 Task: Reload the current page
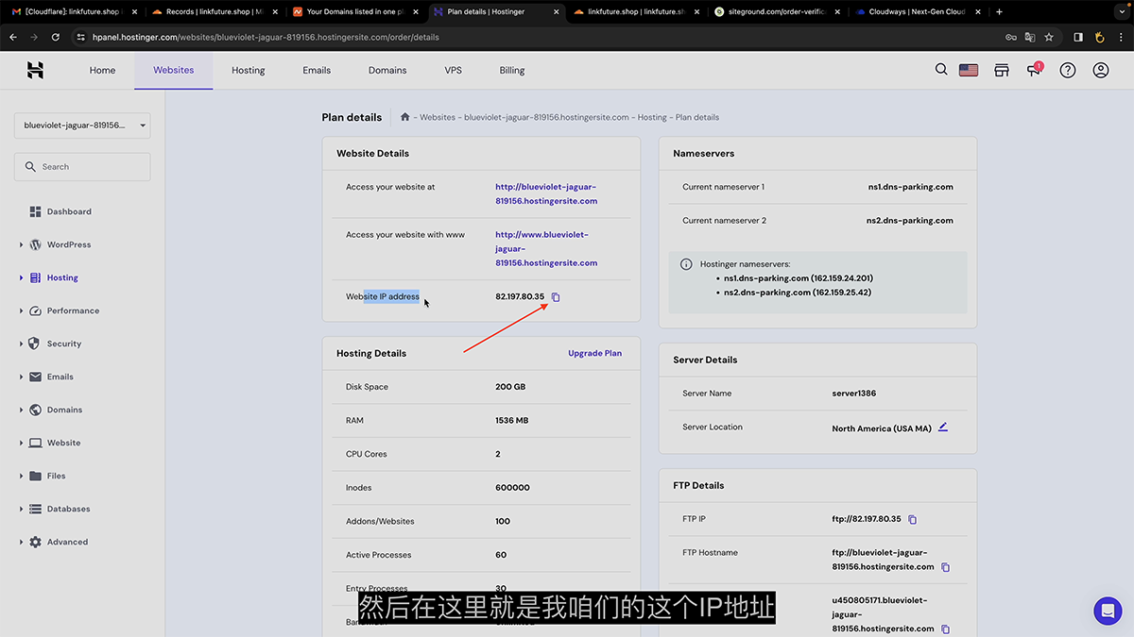tap(56, 37)
